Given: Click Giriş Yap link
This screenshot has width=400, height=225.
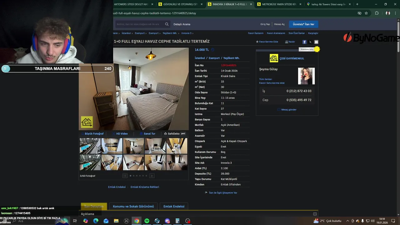Looking at the screenshot, I should point(265,24).
